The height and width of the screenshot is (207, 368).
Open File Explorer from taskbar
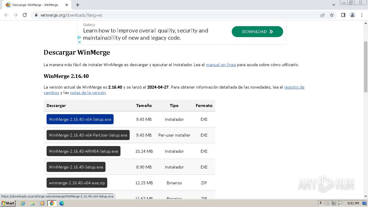coord(32,203)
